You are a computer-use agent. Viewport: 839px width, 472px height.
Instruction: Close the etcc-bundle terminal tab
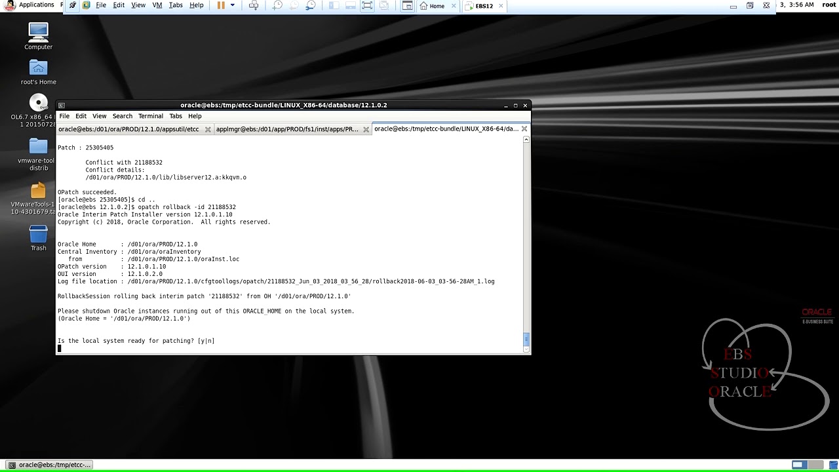524,128
